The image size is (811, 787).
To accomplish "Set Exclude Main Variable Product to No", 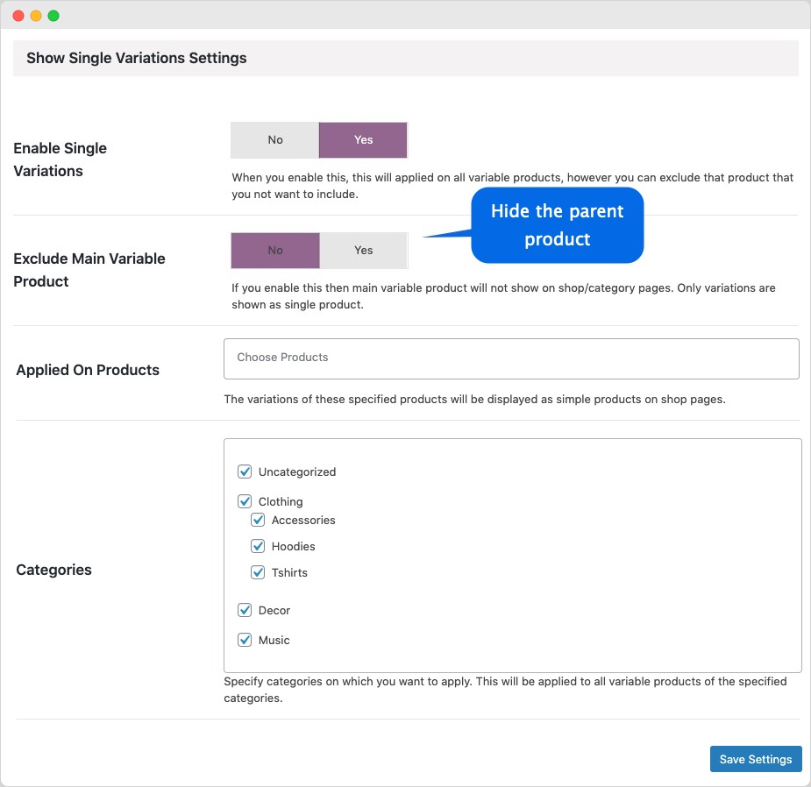I will pyautogui.click(x=274, y=250).
